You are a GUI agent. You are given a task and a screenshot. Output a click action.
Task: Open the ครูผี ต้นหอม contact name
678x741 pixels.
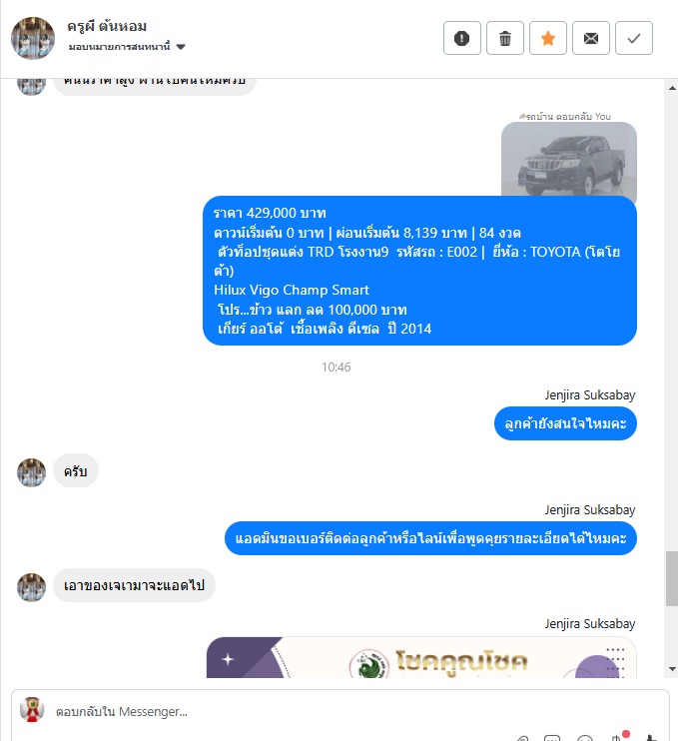click(107, 26)
